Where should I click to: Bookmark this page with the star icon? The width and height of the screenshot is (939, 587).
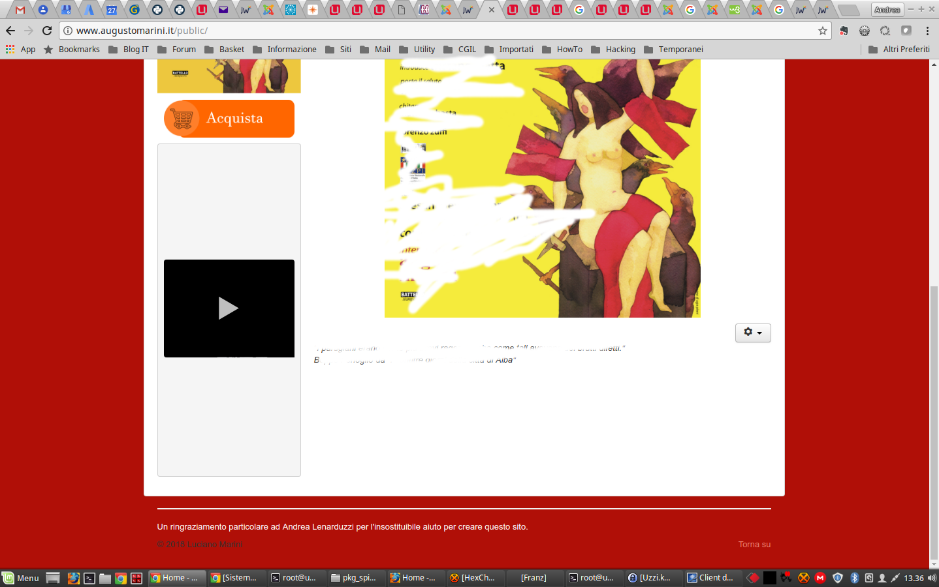tap(823, 31)
